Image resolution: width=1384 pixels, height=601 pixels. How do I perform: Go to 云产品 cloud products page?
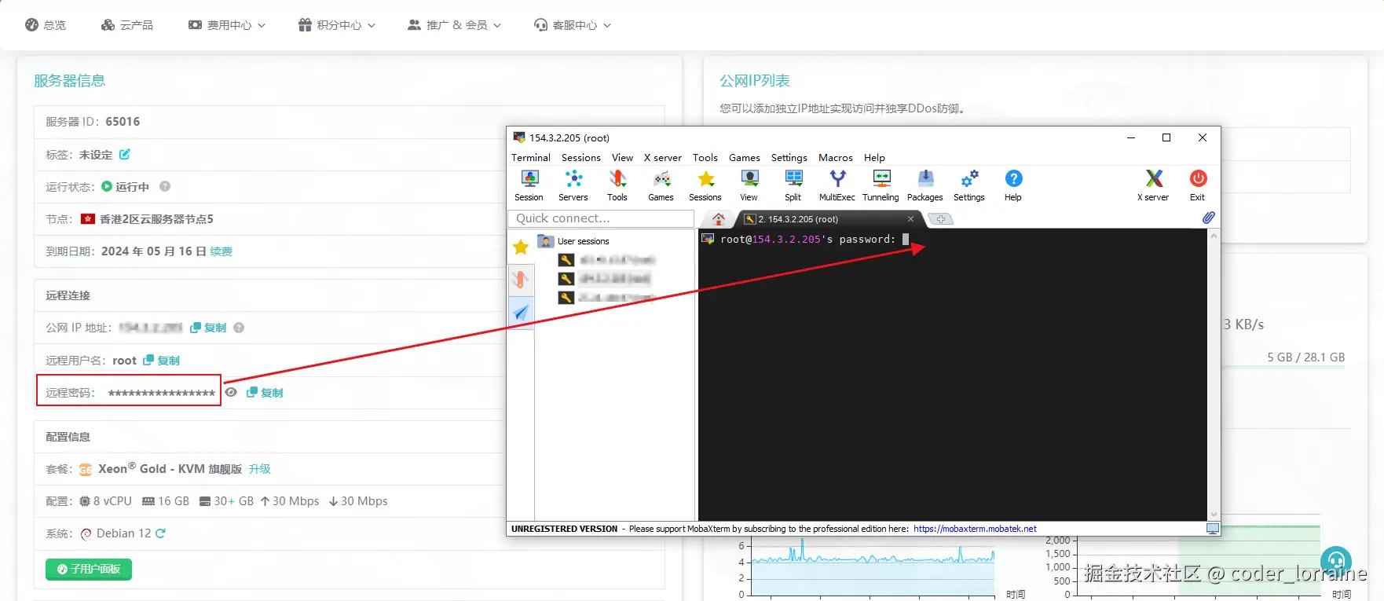coord(127,25)
